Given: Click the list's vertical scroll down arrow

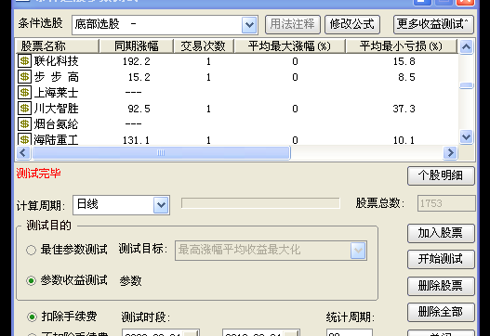Looking at the screenshot, I should coord(466,136).
